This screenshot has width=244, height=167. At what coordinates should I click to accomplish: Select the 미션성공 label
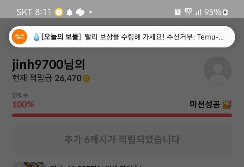click(205, 104)
